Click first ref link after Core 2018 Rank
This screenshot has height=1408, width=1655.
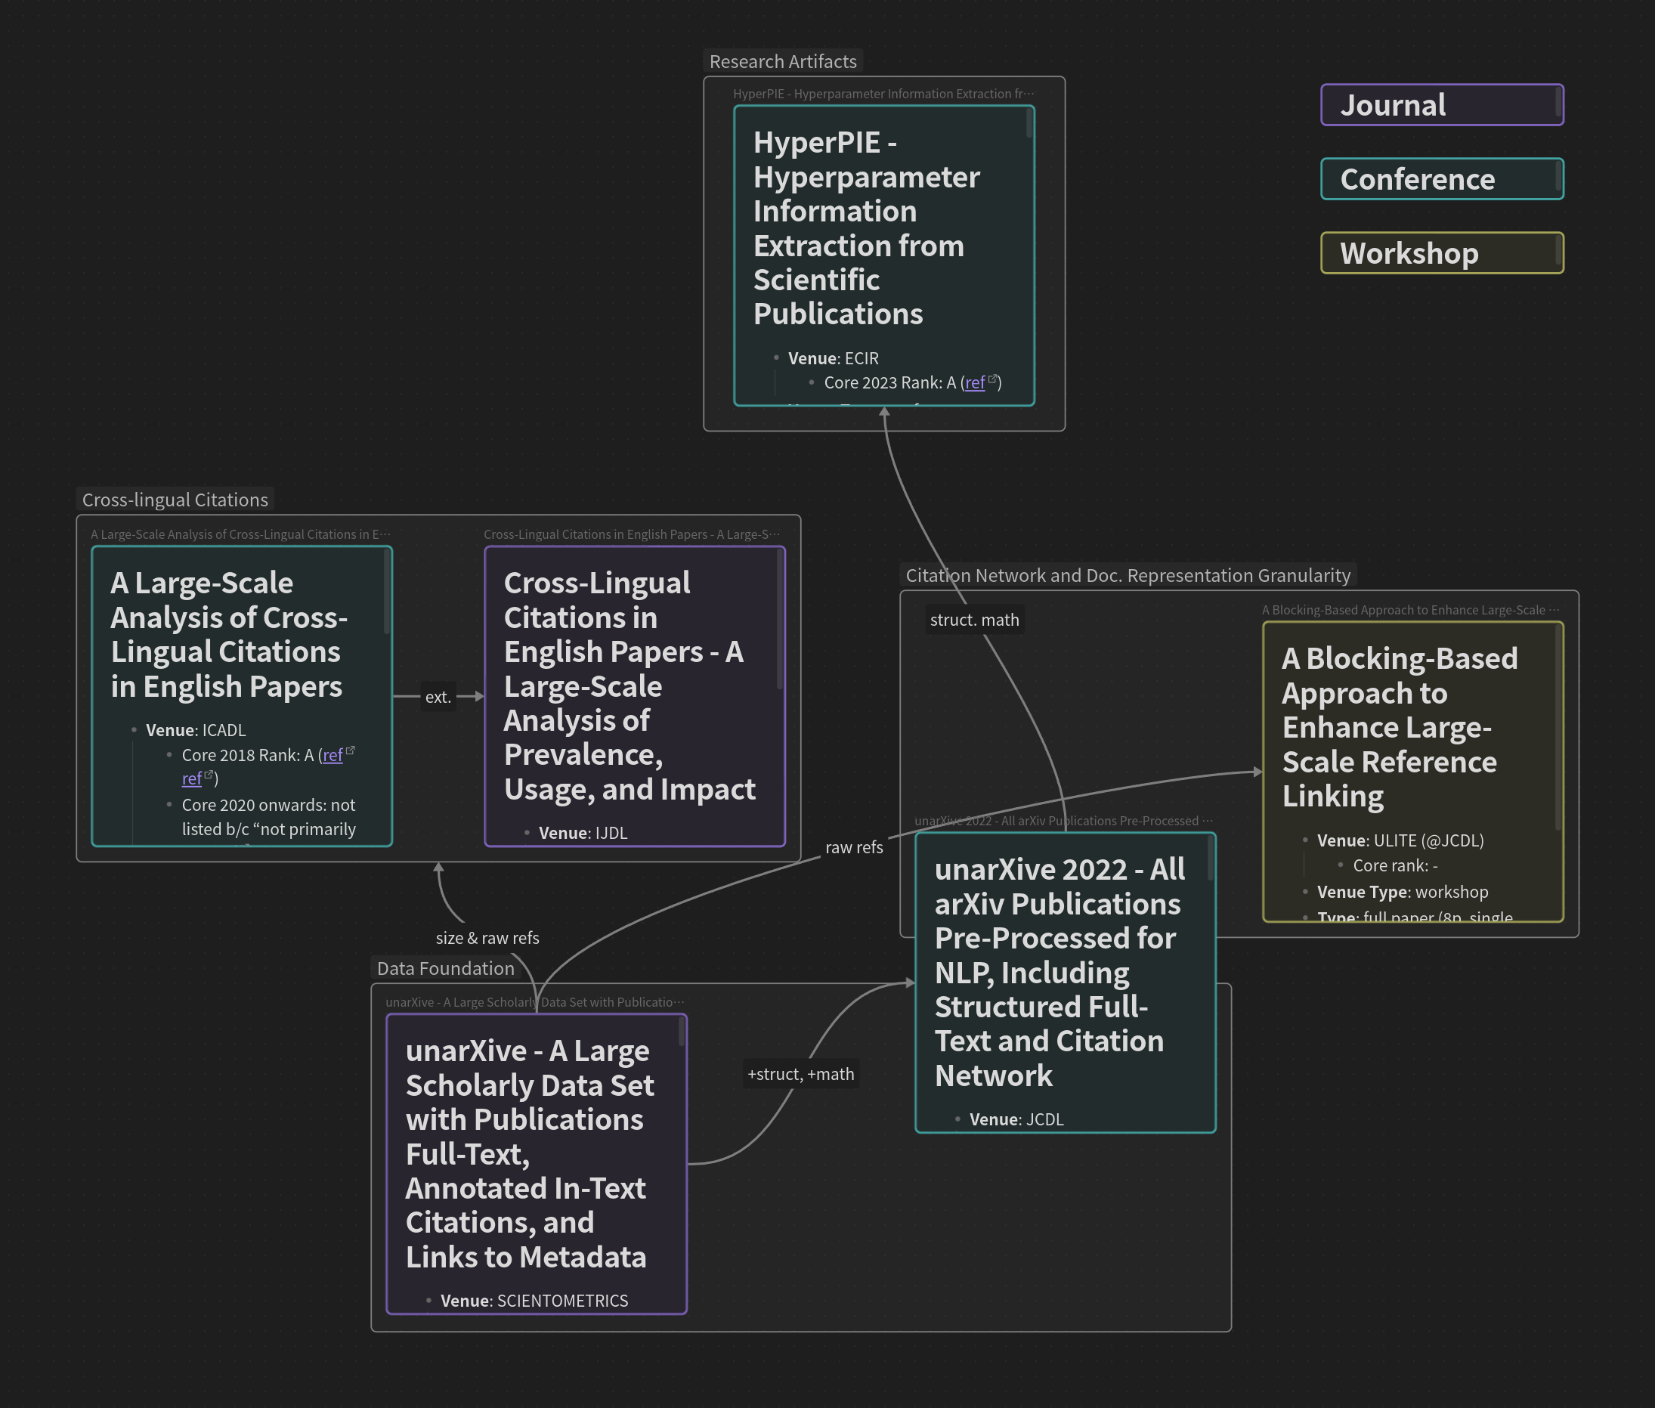pos(332,755)
